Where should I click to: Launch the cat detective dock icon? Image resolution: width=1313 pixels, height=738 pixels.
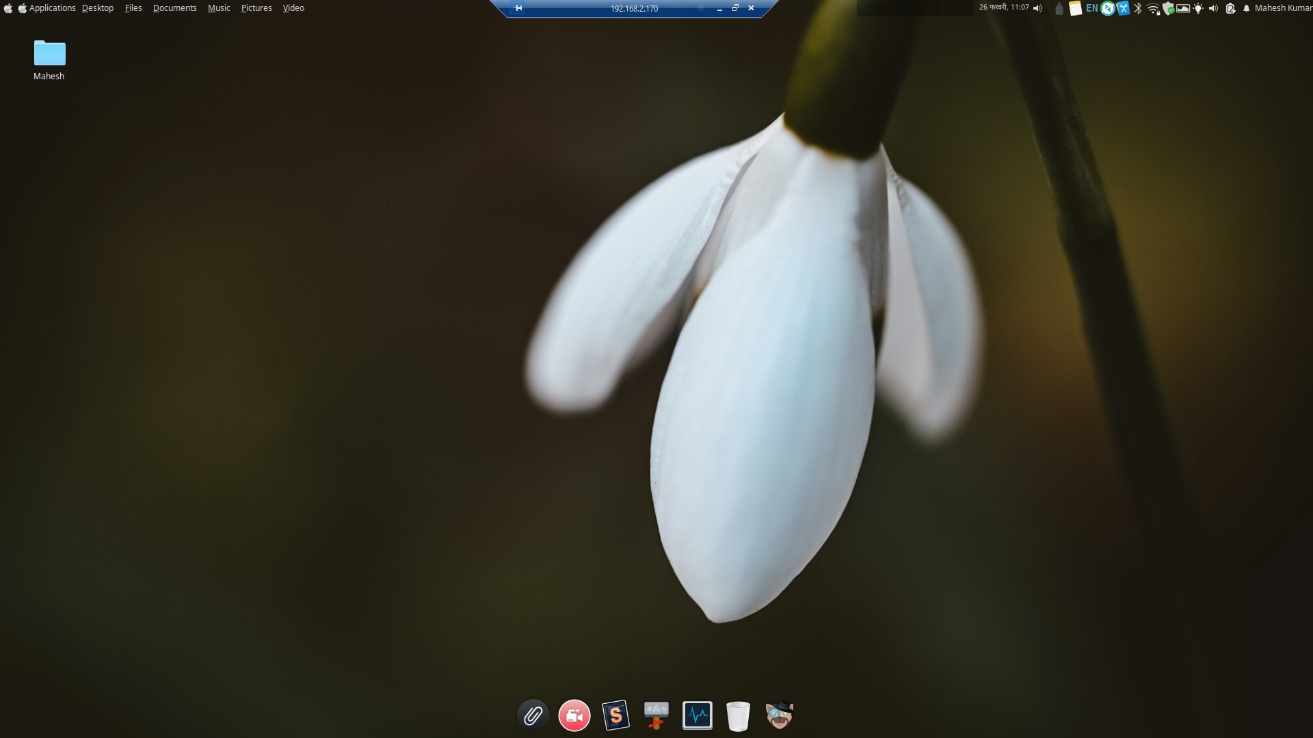779,715
